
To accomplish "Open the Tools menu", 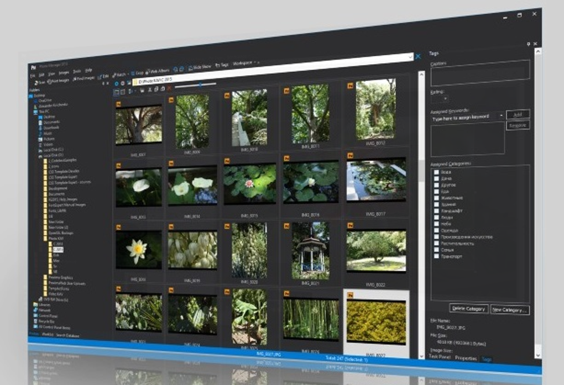I will click(x=77, y=71).
